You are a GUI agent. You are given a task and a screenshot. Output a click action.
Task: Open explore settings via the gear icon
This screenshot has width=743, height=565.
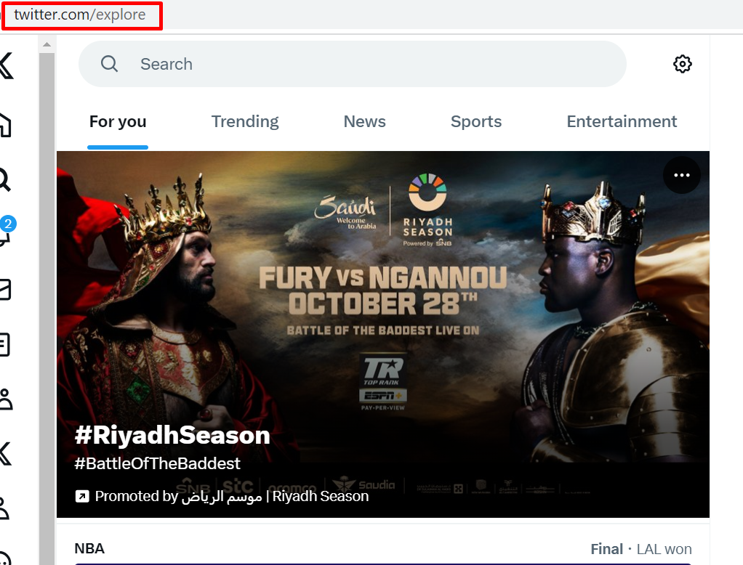(682, 64)
